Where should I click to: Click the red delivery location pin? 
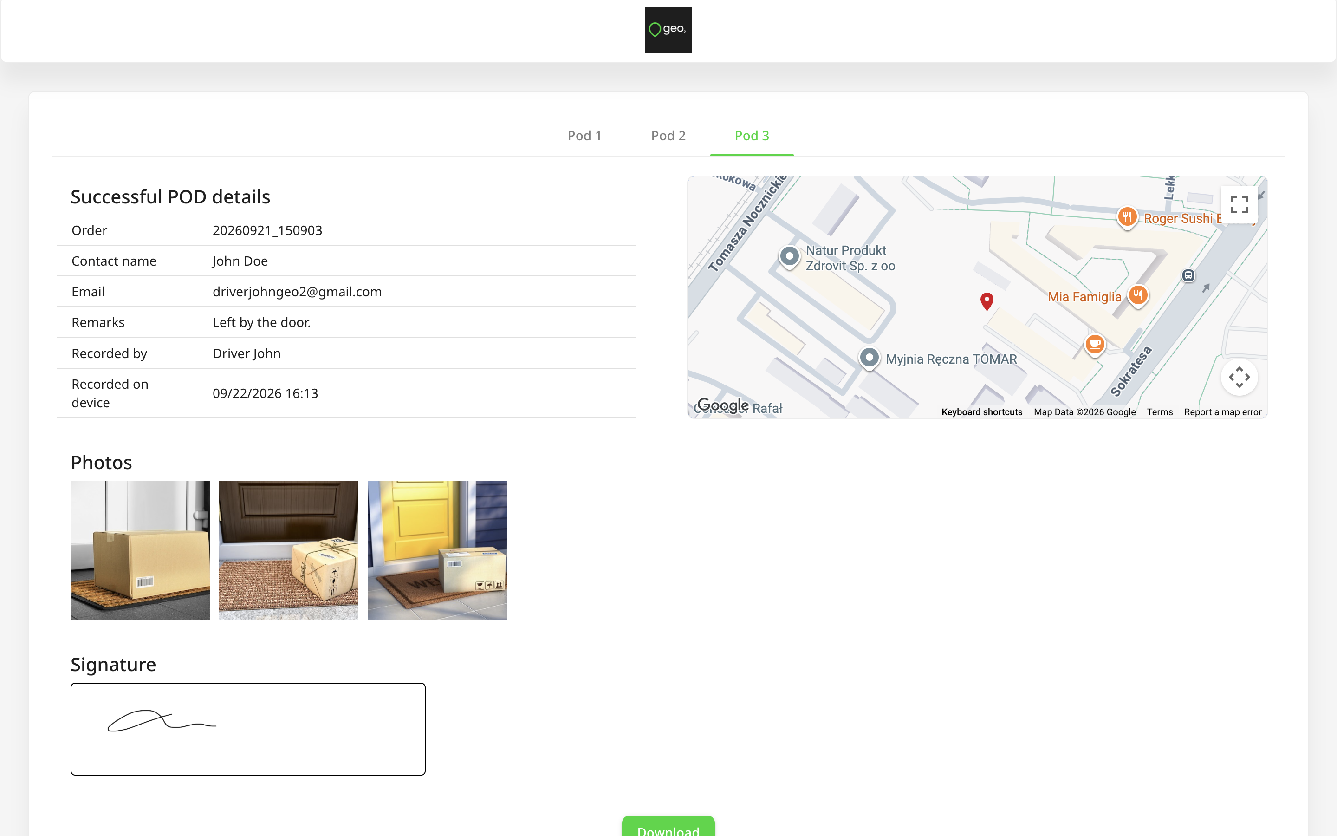987,301
